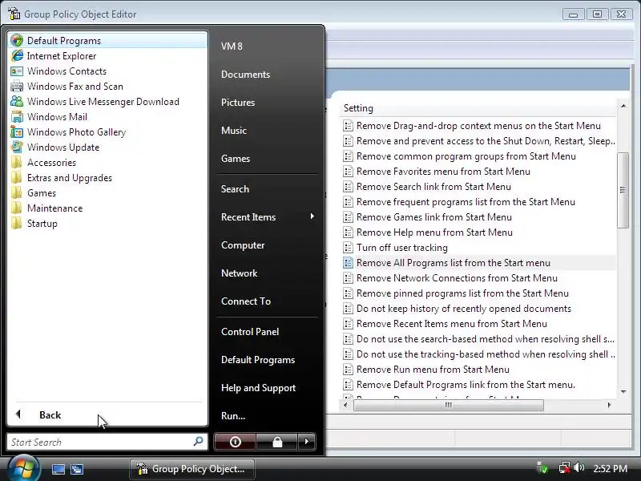
Task: Click the VM 8 user name link
Action: tap(232, 46)
